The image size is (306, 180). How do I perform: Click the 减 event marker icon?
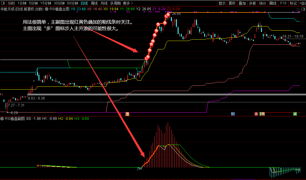[x=295, y=114]
